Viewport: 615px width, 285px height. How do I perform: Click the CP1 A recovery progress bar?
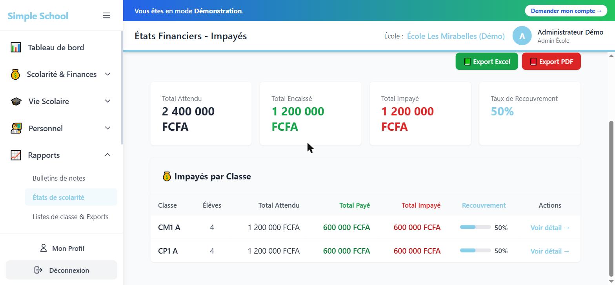[475, 251]
